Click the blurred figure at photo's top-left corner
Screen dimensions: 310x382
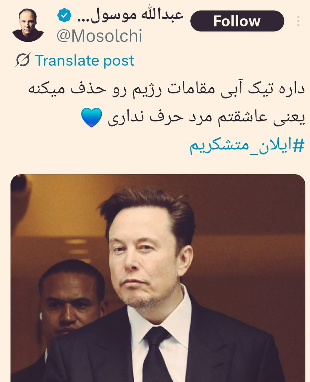tap(19, 200)
